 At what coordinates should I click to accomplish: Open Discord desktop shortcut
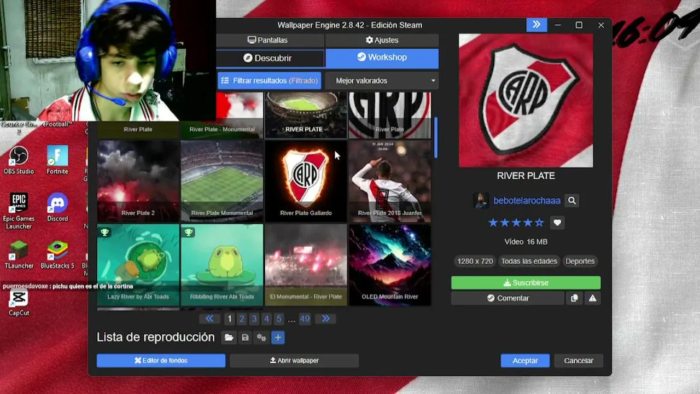57,207
